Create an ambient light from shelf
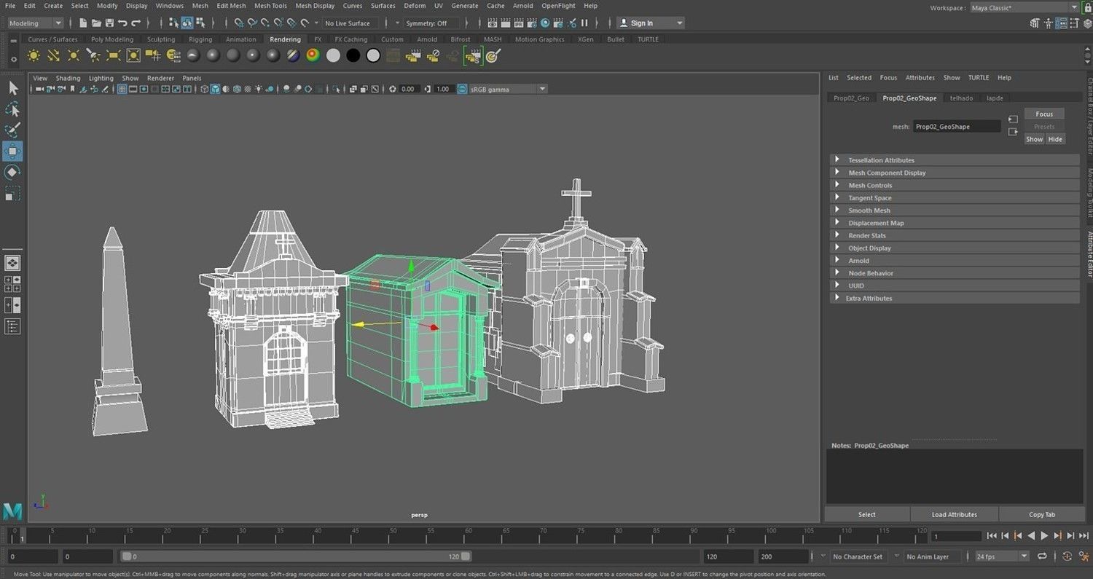This screenshot has width=1093, height=579. [34, 55]
